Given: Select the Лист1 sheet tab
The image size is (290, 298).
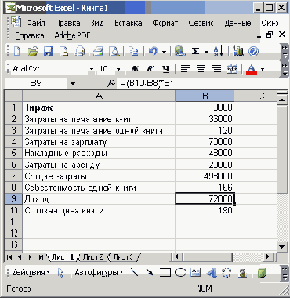Looking at the screenshot, I should 63,257.
